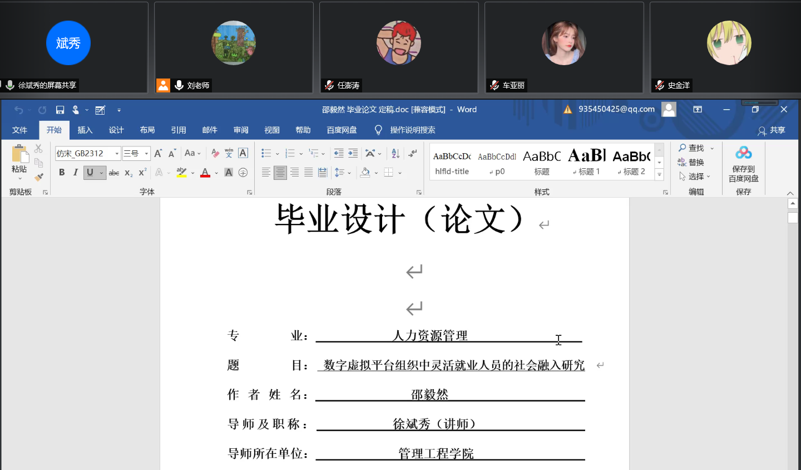The image size is (801, 470).
Task: Toggle Italic formatting
Action: point(76,173)
